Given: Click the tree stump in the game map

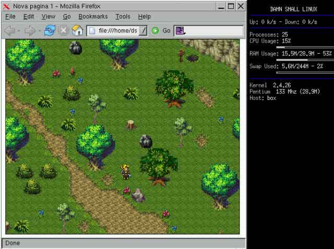Looking at the screenshot, I should click(130, 125).
